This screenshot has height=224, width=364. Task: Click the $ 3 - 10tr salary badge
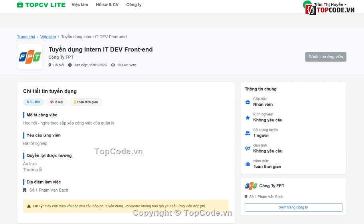34,102
